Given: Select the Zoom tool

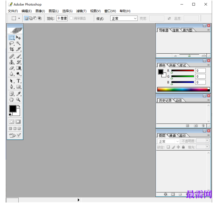Looking at the screenshot, I should [18, 100].
